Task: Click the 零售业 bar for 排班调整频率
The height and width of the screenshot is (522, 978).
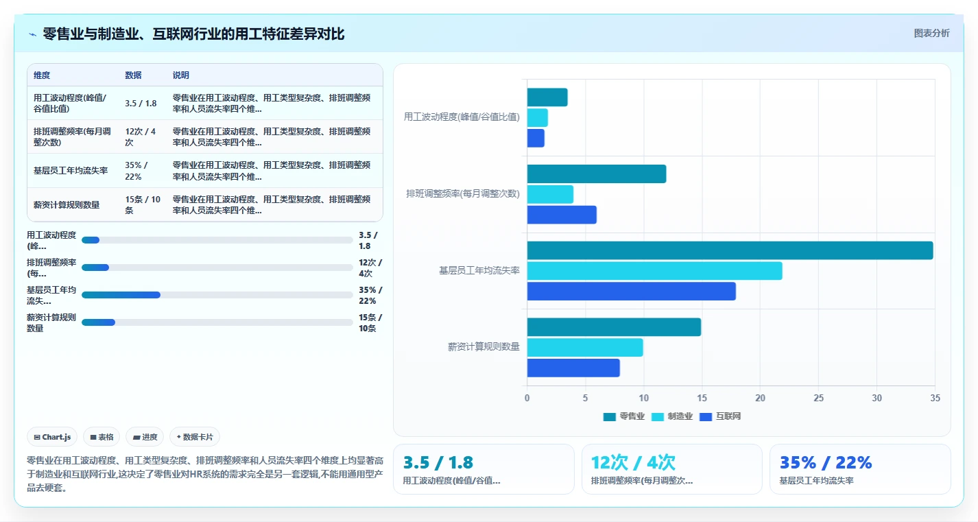Action: [597, 174]
